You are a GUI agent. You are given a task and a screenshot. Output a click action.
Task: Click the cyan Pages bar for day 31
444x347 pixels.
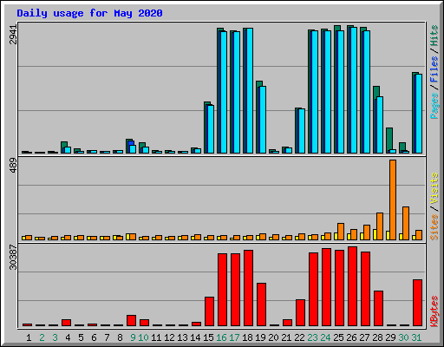click(x=419, y=114)
